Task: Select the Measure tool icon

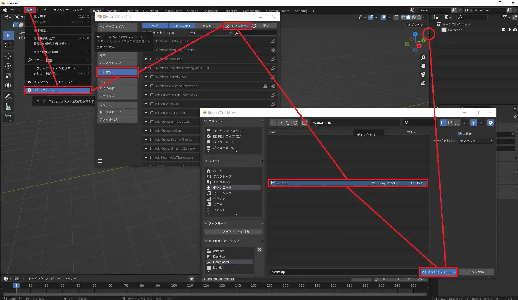Action: (x=8, y=107)
